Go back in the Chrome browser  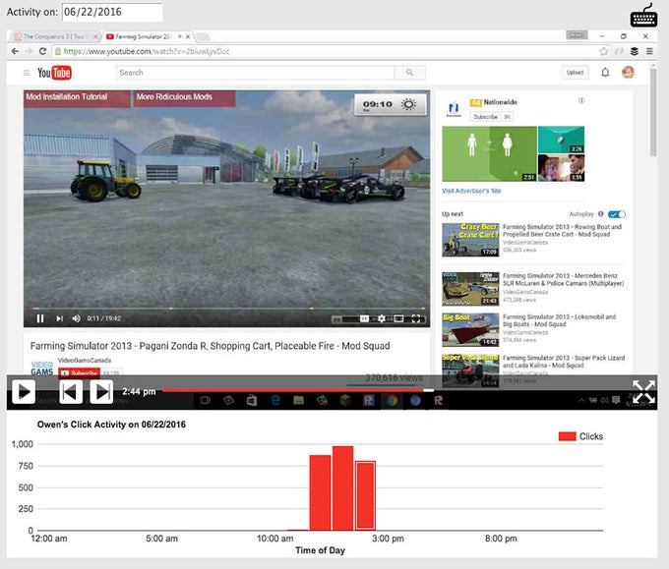point(15,51)
